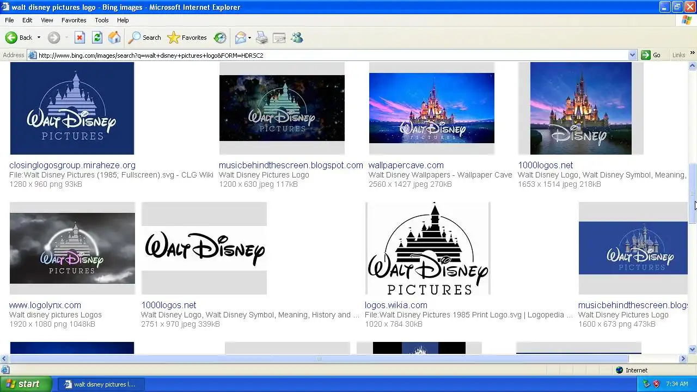
Task: Open the Help menu
Action: point(123,20)
